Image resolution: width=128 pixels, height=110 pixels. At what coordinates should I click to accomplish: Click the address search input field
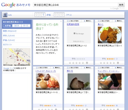pyautogui.click(x=75, y=5)
